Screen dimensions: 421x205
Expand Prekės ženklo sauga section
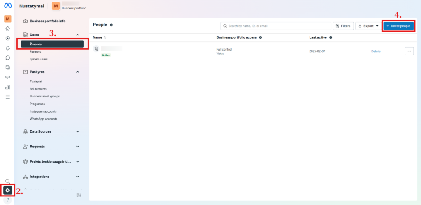point(78,162)
